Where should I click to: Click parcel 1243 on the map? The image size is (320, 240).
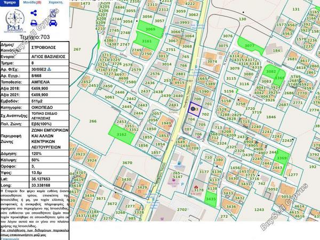click(259, 210)
